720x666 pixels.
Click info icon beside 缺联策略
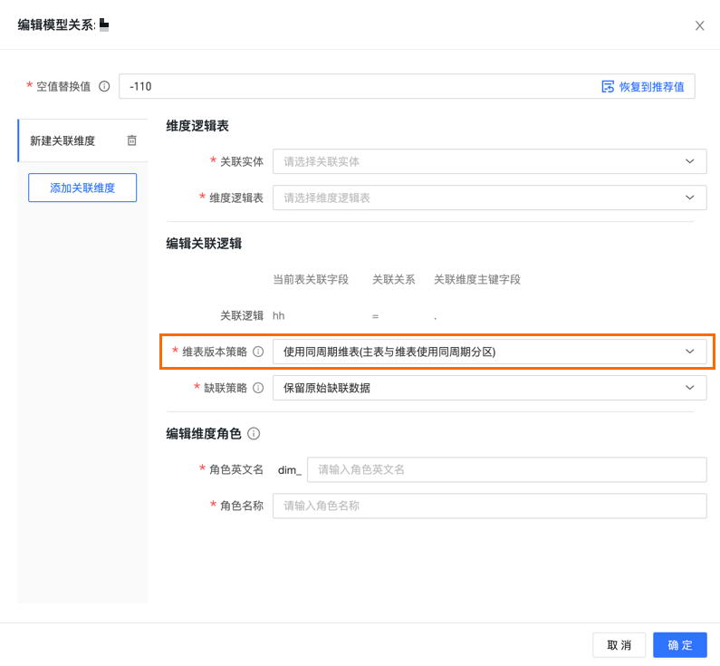tap(258, 388)
